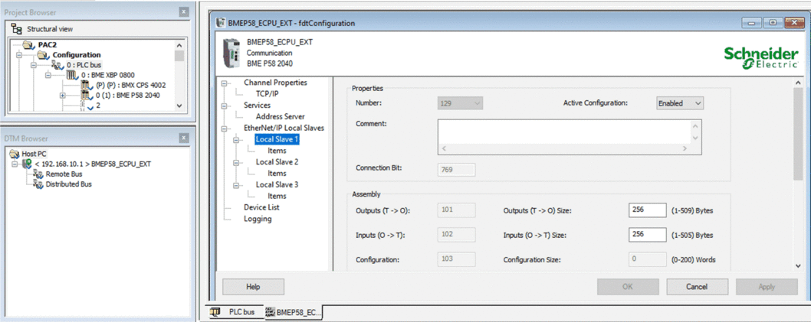Image resolution: width=811 pixels, height=322 pixels.
Task: Collapse Local Slave 3 tree node
Action: (x=237, y=185)
